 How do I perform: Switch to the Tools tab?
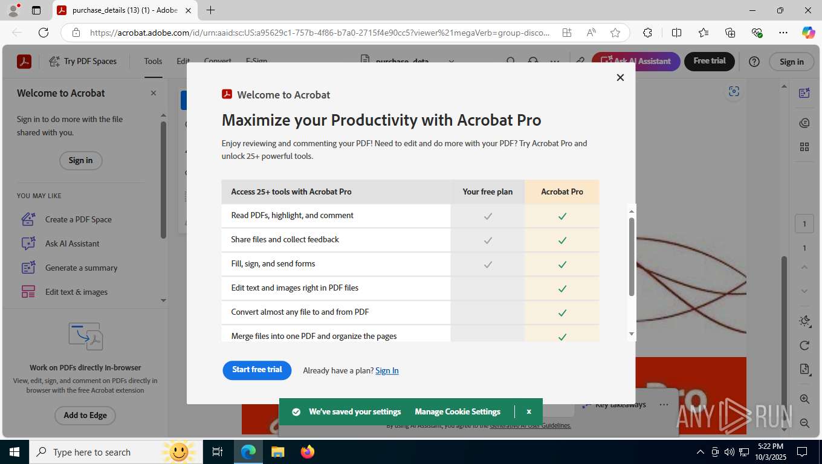pos(153,62)
